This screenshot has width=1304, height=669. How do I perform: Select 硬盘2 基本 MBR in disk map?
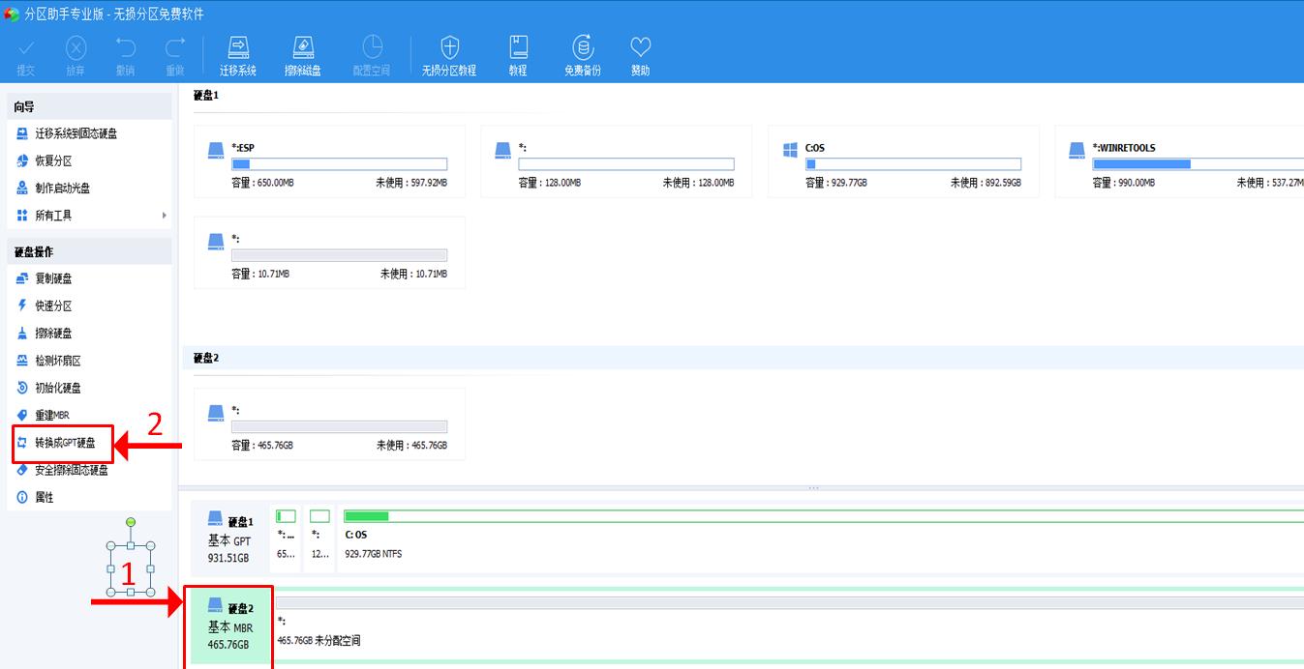(230, 625)
